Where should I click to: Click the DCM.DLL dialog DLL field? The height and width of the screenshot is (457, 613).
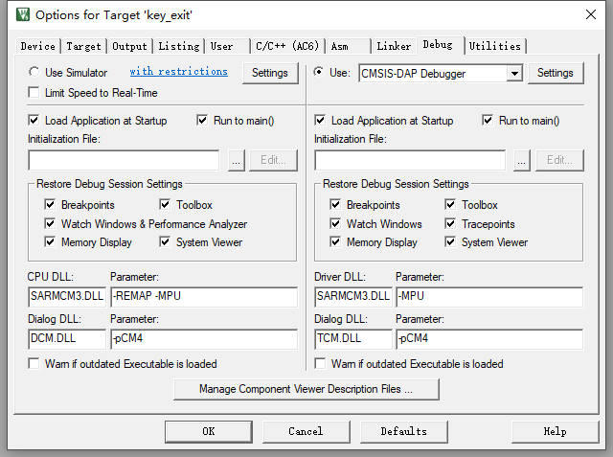(67, 338)
